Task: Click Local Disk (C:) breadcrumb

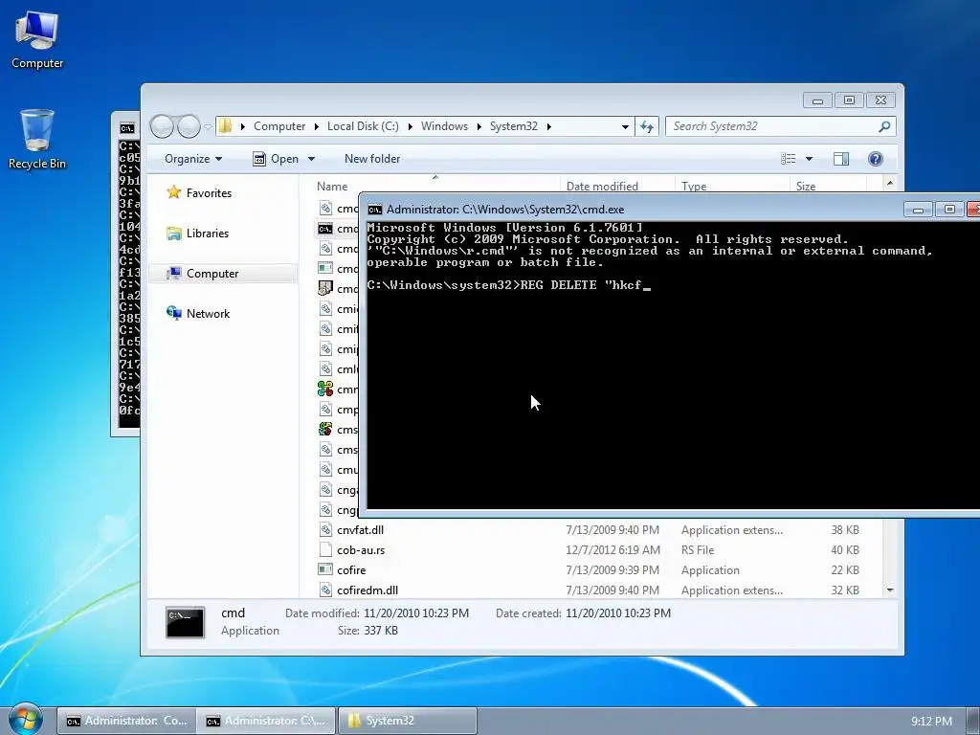Action: click(x=363, y=126)
